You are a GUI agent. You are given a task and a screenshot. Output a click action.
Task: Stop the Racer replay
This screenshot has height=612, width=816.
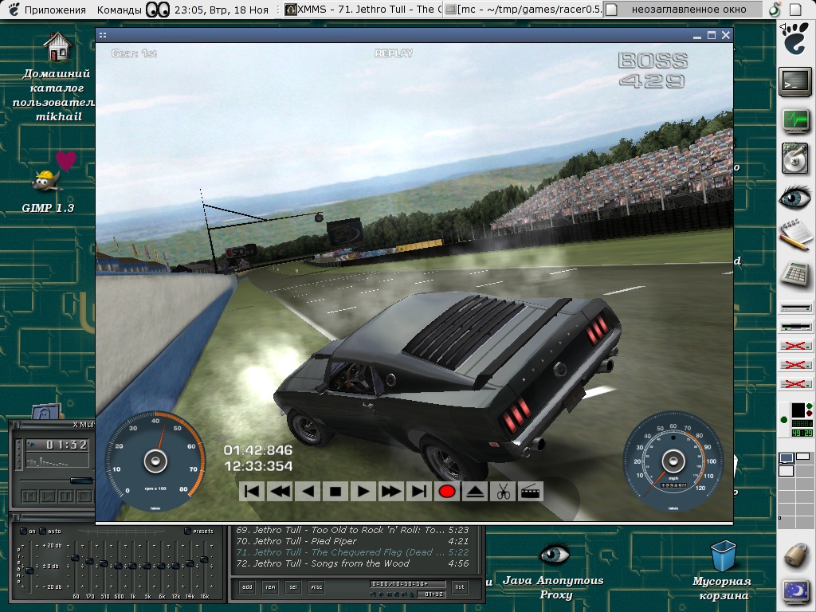335,492
